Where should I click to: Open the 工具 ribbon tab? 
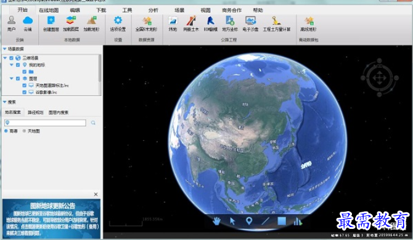tap(127, 10)
